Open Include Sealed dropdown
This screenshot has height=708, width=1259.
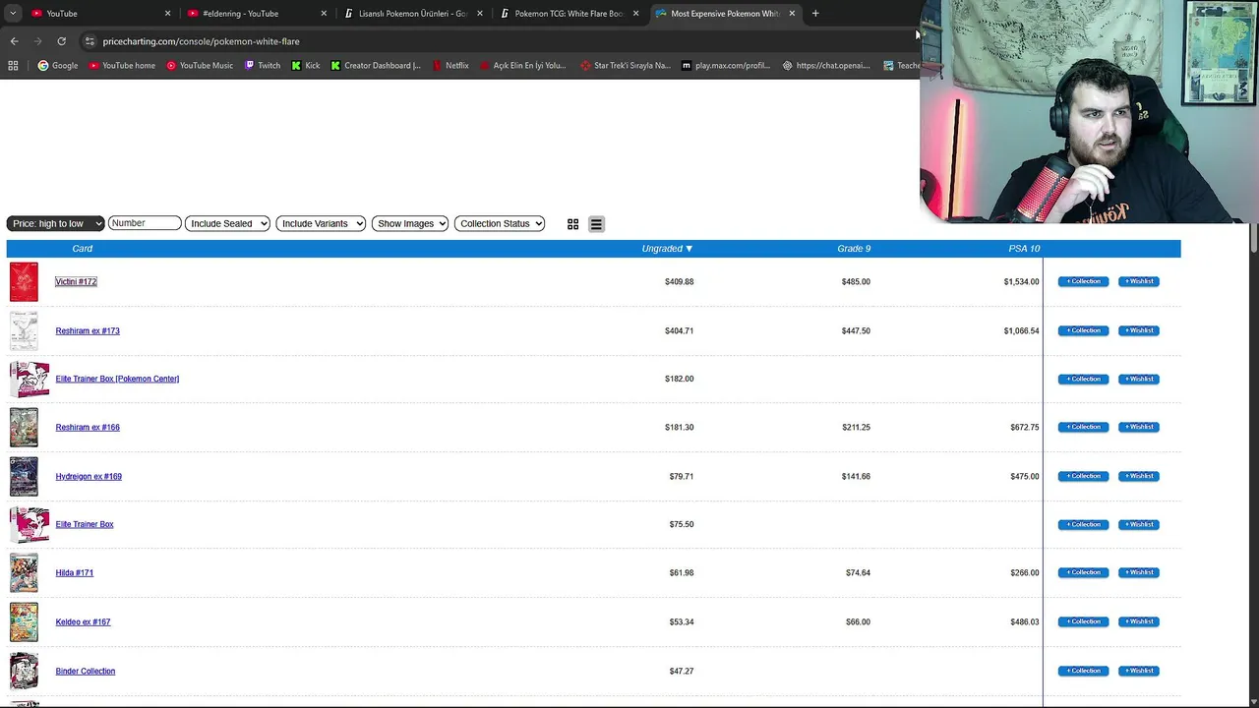(x=227, y=223)
